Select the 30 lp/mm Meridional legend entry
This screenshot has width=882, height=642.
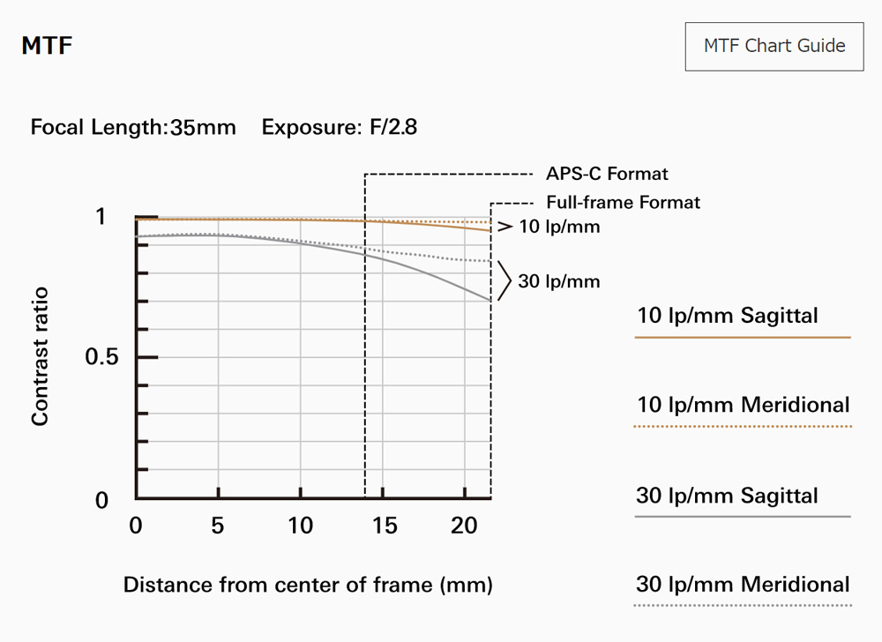click(x=742, y=585)
